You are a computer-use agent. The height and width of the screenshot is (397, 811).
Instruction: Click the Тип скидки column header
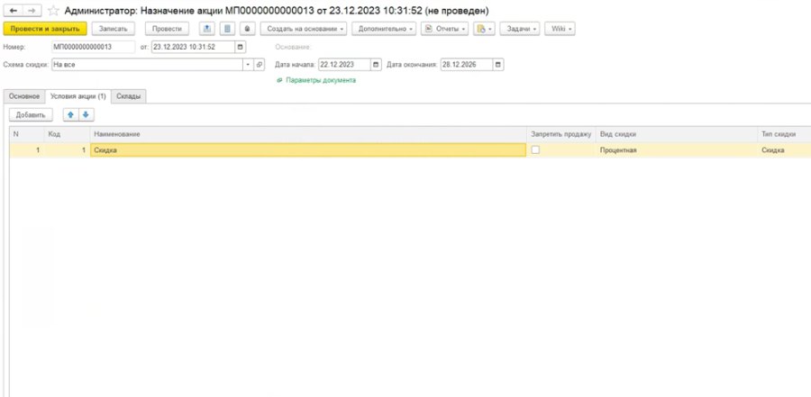point(784,134)
